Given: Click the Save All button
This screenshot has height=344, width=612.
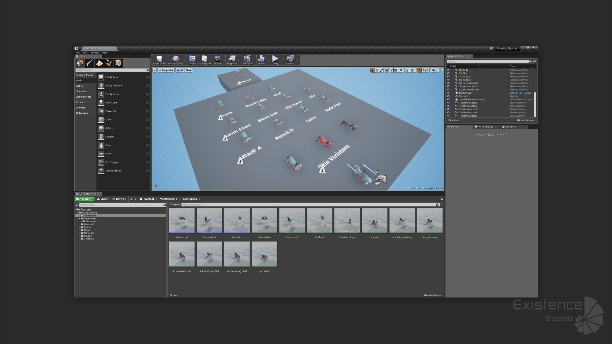Looking at the screenshot, I should (119, 199).
